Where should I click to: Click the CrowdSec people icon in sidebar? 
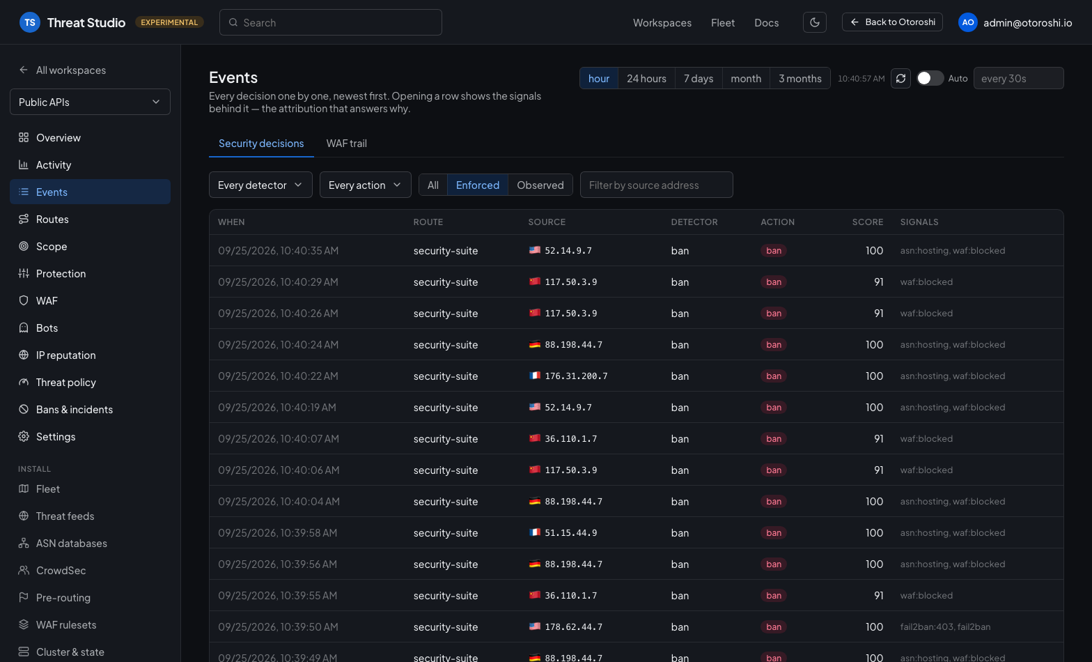point(24,570)
